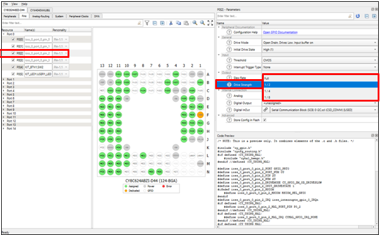
Task: Switch to the System tab
Action: click(x=59, y=16)
